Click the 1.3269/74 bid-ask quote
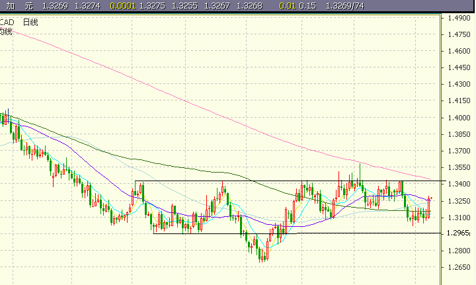 [345, 6]
